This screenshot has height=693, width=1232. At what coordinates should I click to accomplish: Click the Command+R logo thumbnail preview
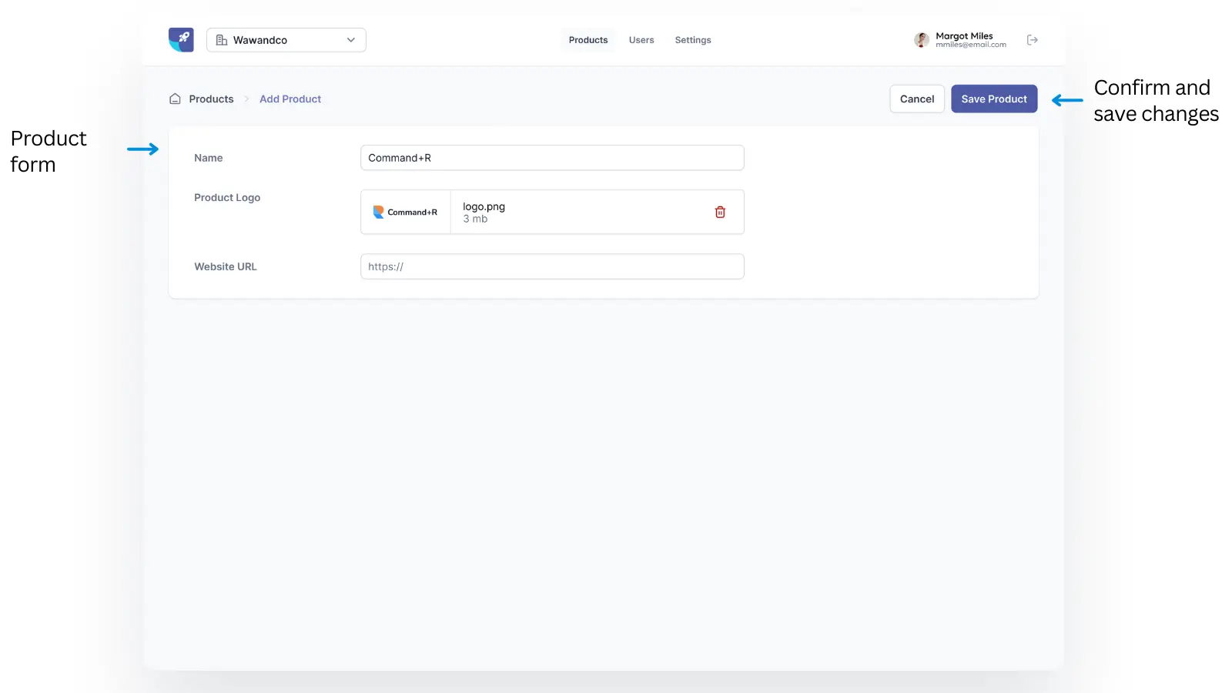tap(406, 212)
